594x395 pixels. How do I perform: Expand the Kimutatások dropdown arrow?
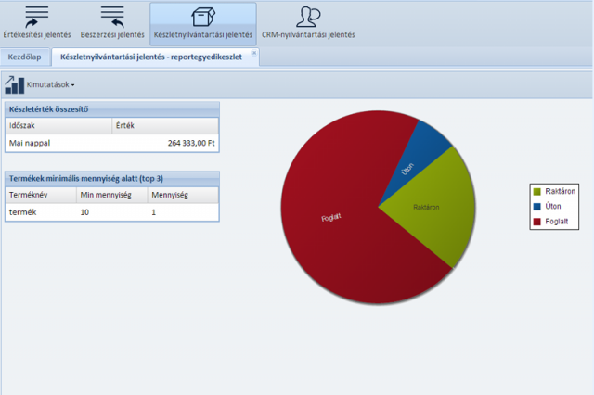pos(73,85)
